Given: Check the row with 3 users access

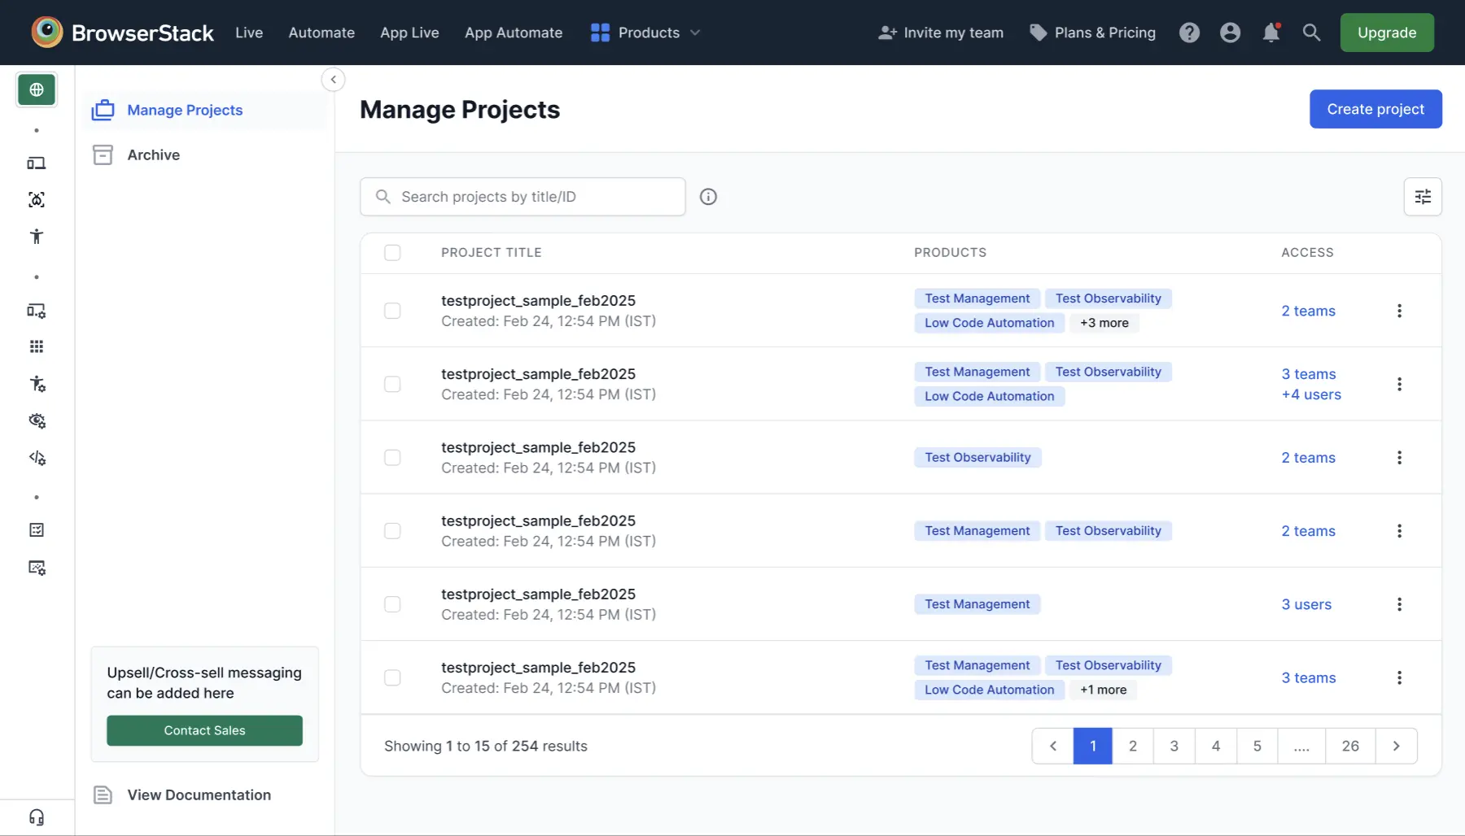Looking at the screenshot, I should pyautogui.click(x=392, y=604).
